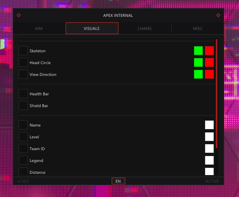Select the VISUALS tab
The image size is (239, 197).
click(x=92, y=28)
